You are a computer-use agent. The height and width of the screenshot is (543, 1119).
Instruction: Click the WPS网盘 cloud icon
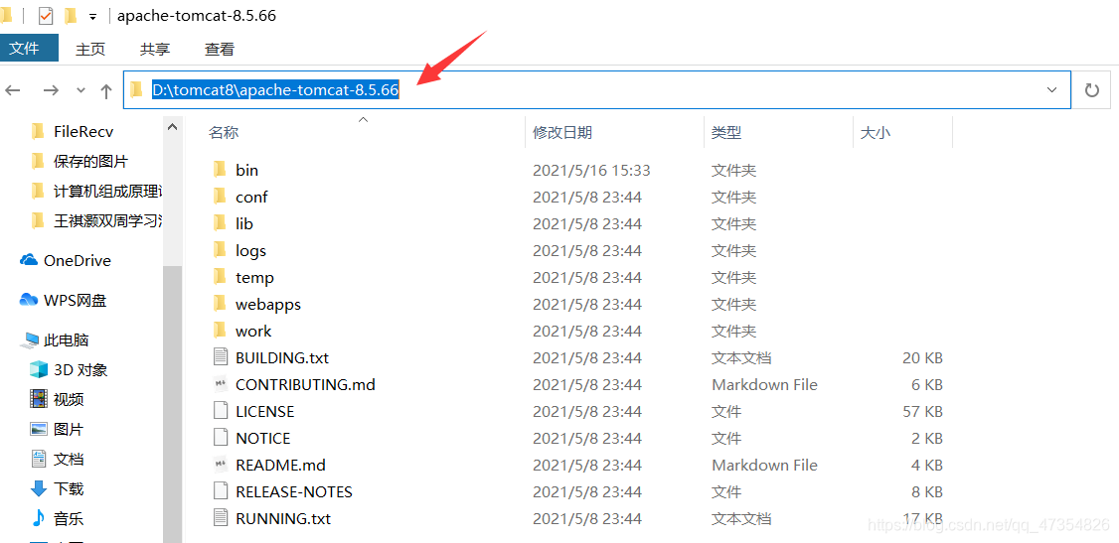[x=29, y=301]
